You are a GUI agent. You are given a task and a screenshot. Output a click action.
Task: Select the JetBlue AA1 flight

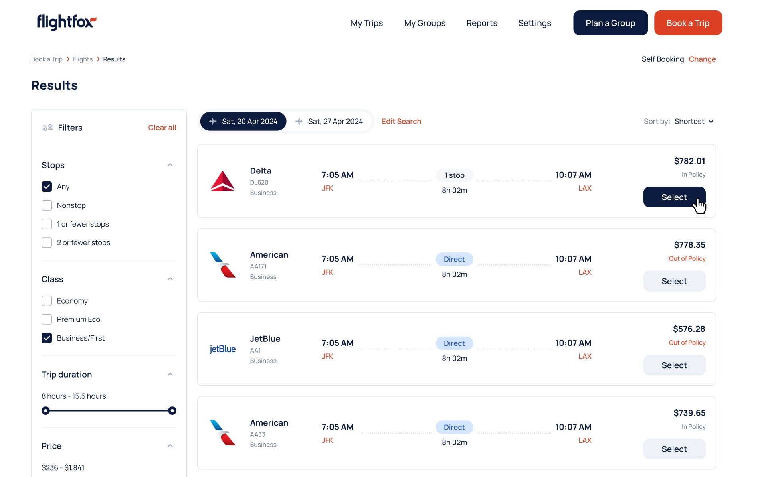674,365
